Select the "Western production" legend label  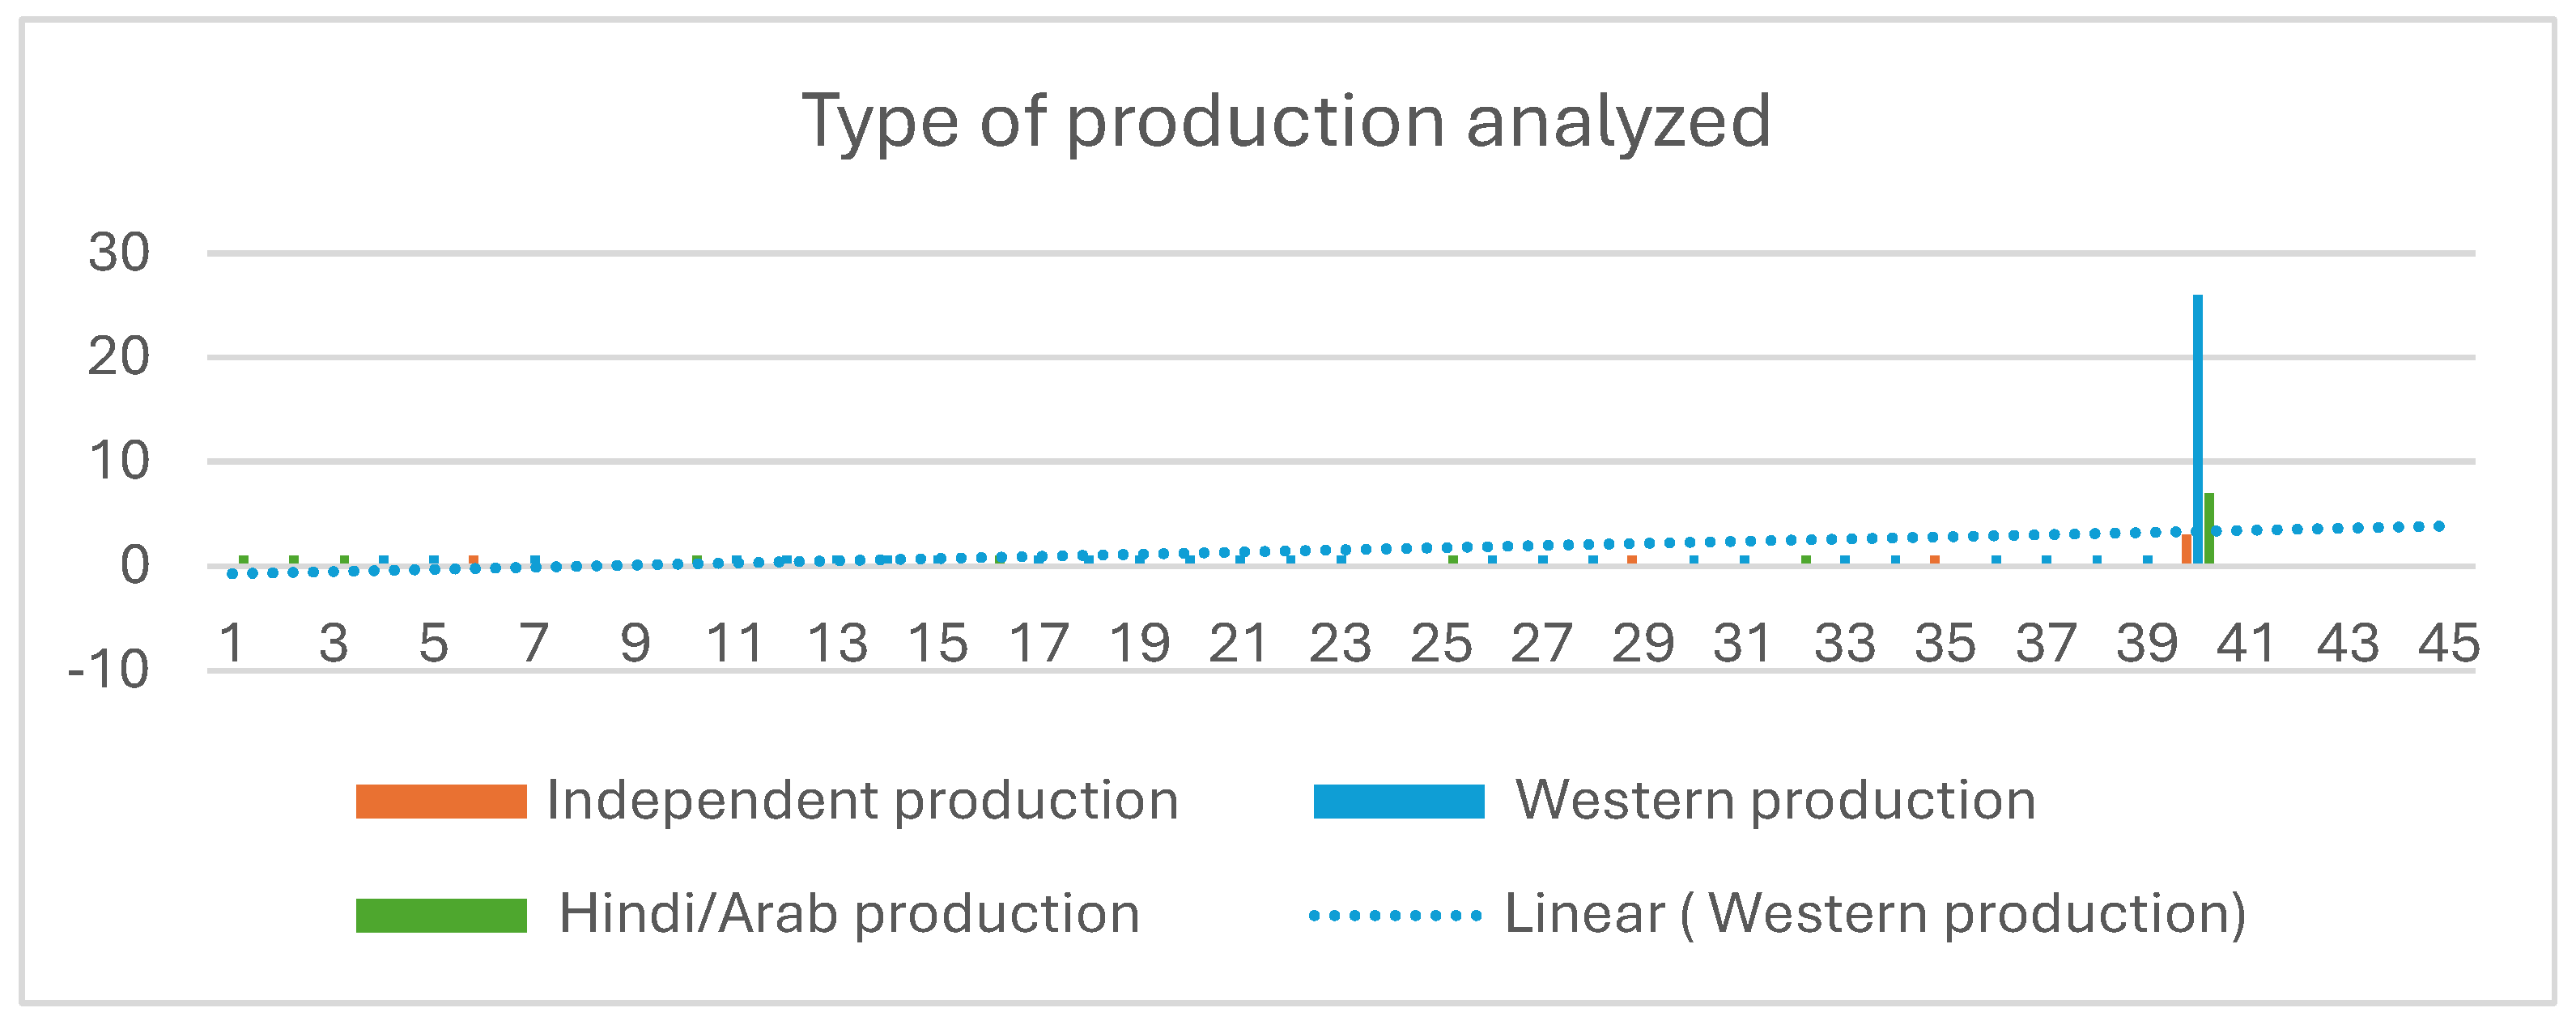(x=1775, y=801)
